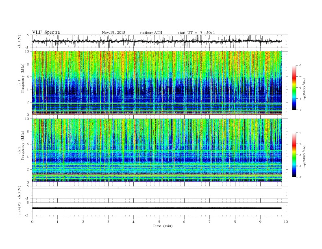Click the time axis tick label "10"
Image resolution: width=322 pixels, height=249 pixels.
[x=286, y=222]
